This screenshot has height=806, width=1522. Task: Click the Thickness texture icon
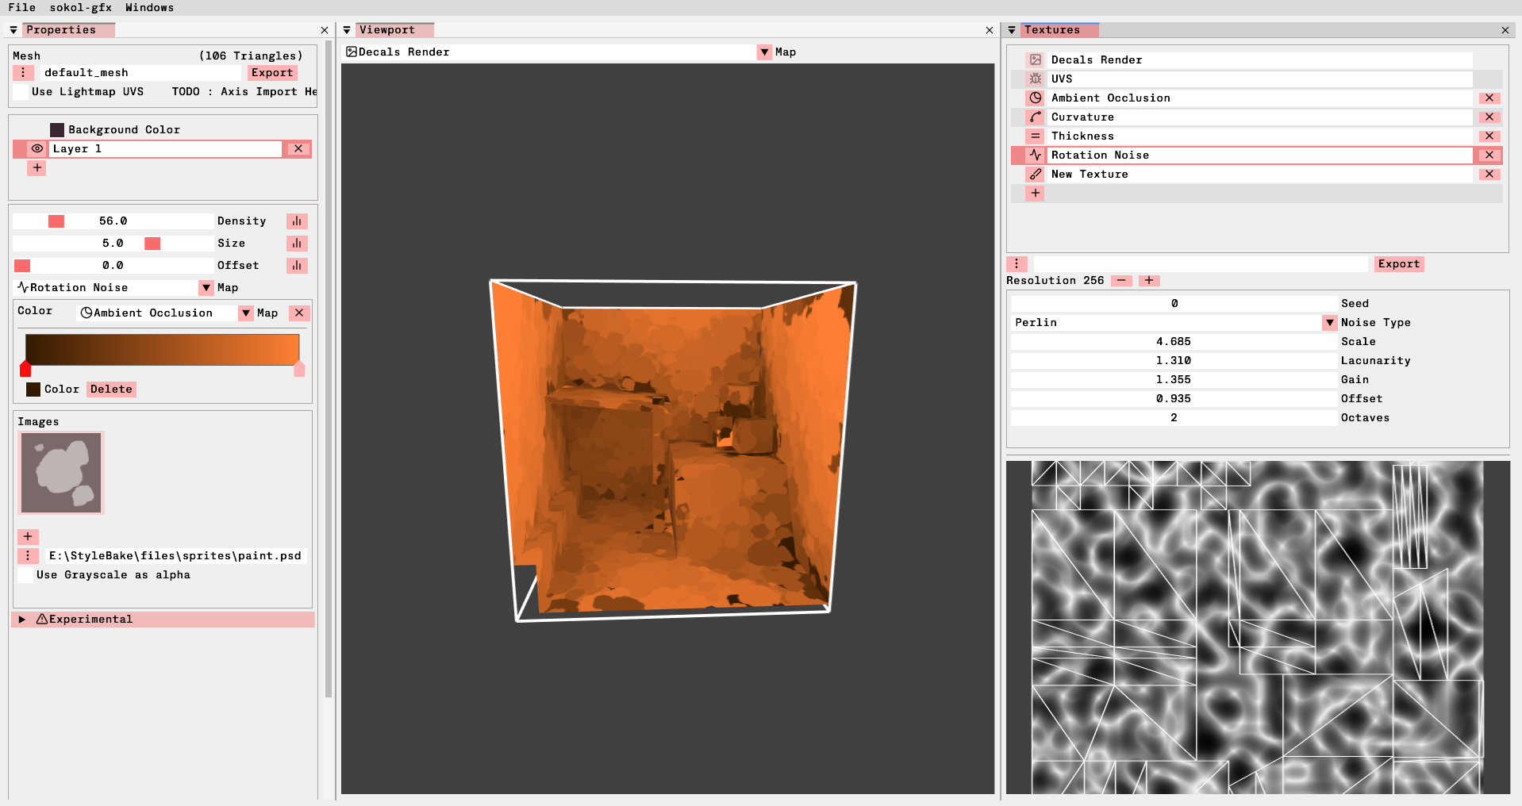click(x=1035, y=136)
